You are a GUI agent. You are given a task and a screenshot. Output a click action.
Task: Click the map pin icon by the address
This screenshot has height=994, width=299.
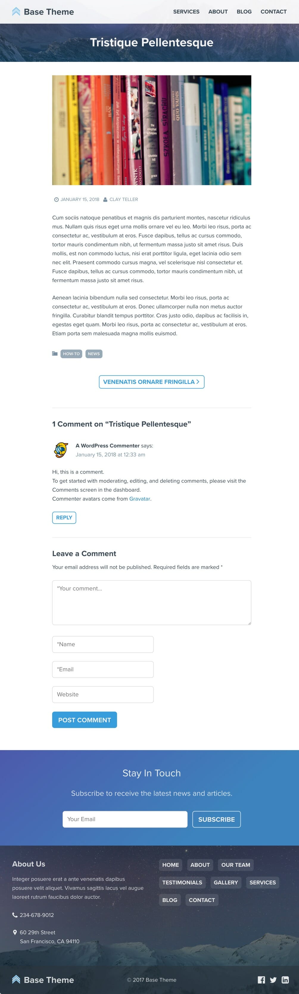(15, 932)
